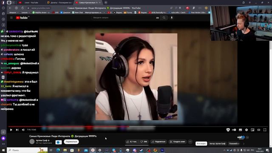Open the Артем Граф channel link
Screen dimensions: 272x153
(x=42, y=140)
